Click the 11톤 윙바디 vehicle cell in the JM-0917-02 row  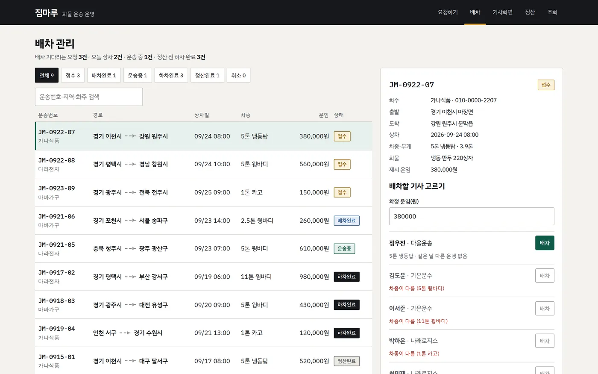[x=256, y=277]
